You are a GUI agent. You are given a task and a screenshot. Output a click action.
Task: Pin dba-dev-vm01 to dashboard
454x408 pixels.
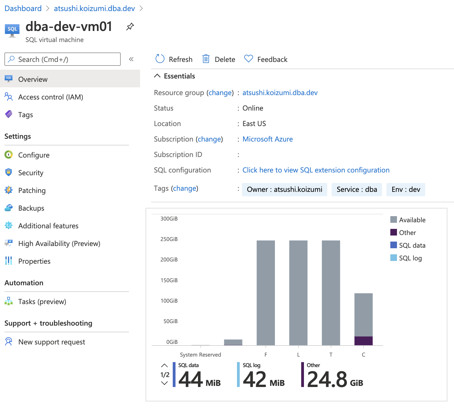130,27
